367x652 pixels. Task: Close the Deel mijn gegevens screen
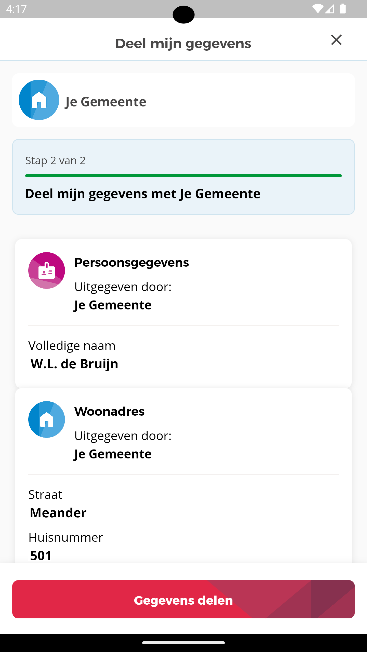tap(336, 40)
